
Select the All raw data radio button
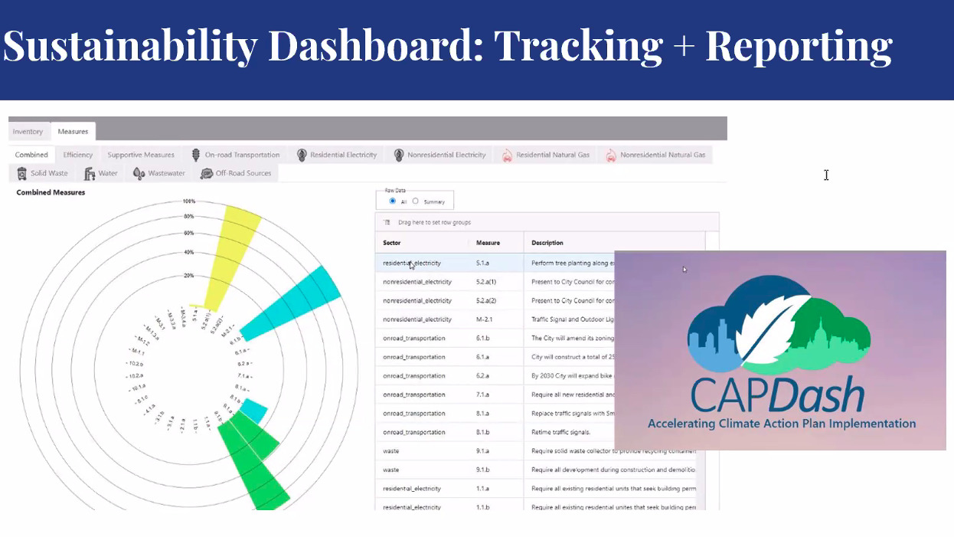(x=393, y=201)
